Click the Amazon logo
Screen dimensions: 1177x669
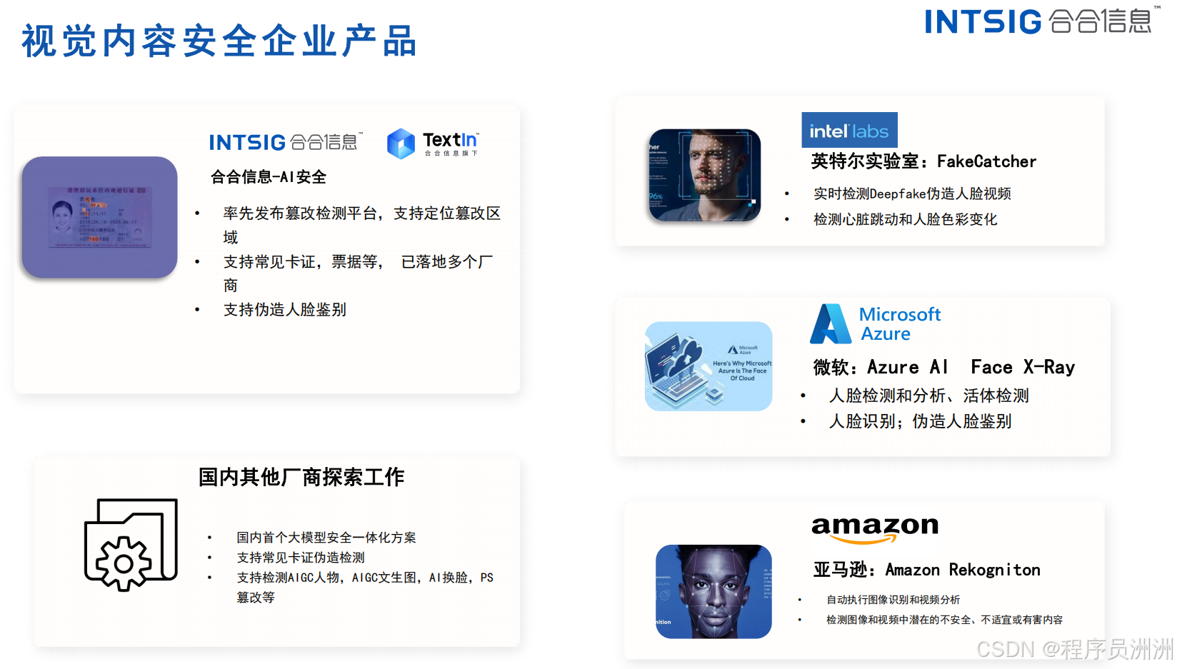(x=875, y=529)
